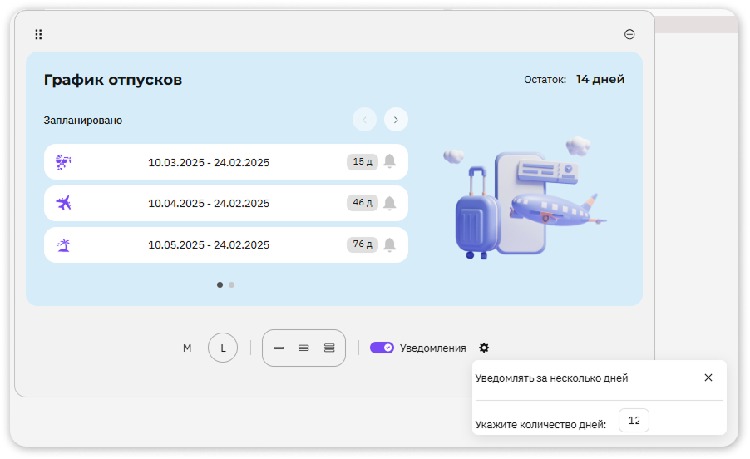This screenshot has height=459, width=750.
Task: Click airplane icon on the 10.04.2025 row
Action: tap(63, 203)
